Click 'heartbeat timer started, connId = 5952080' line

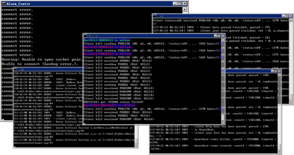(x=213, y=146)
